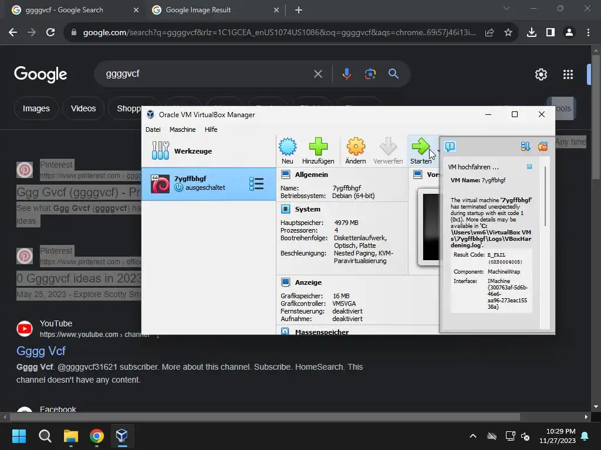Click Google search magnifier button
This screenshot has width=601, height=450.
[x=394, y=74]
